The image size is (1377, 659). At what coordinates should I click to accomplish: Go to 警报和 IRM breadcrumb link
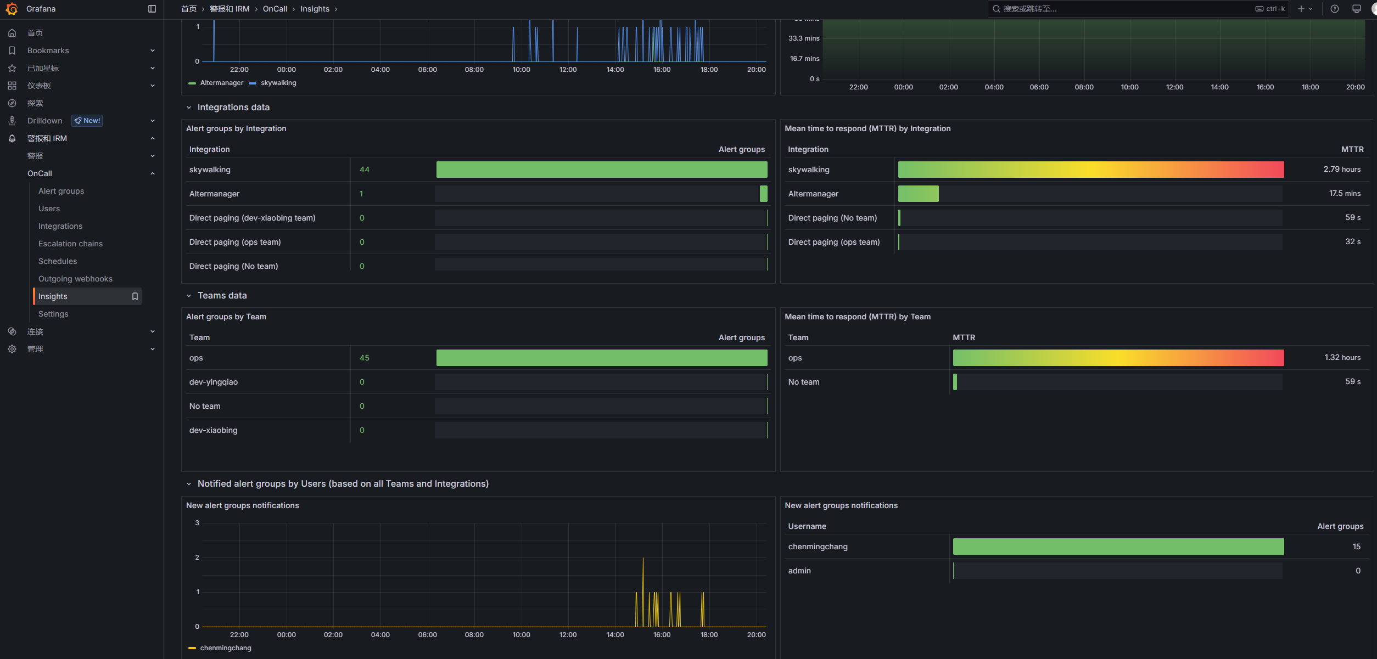[229, 9]
